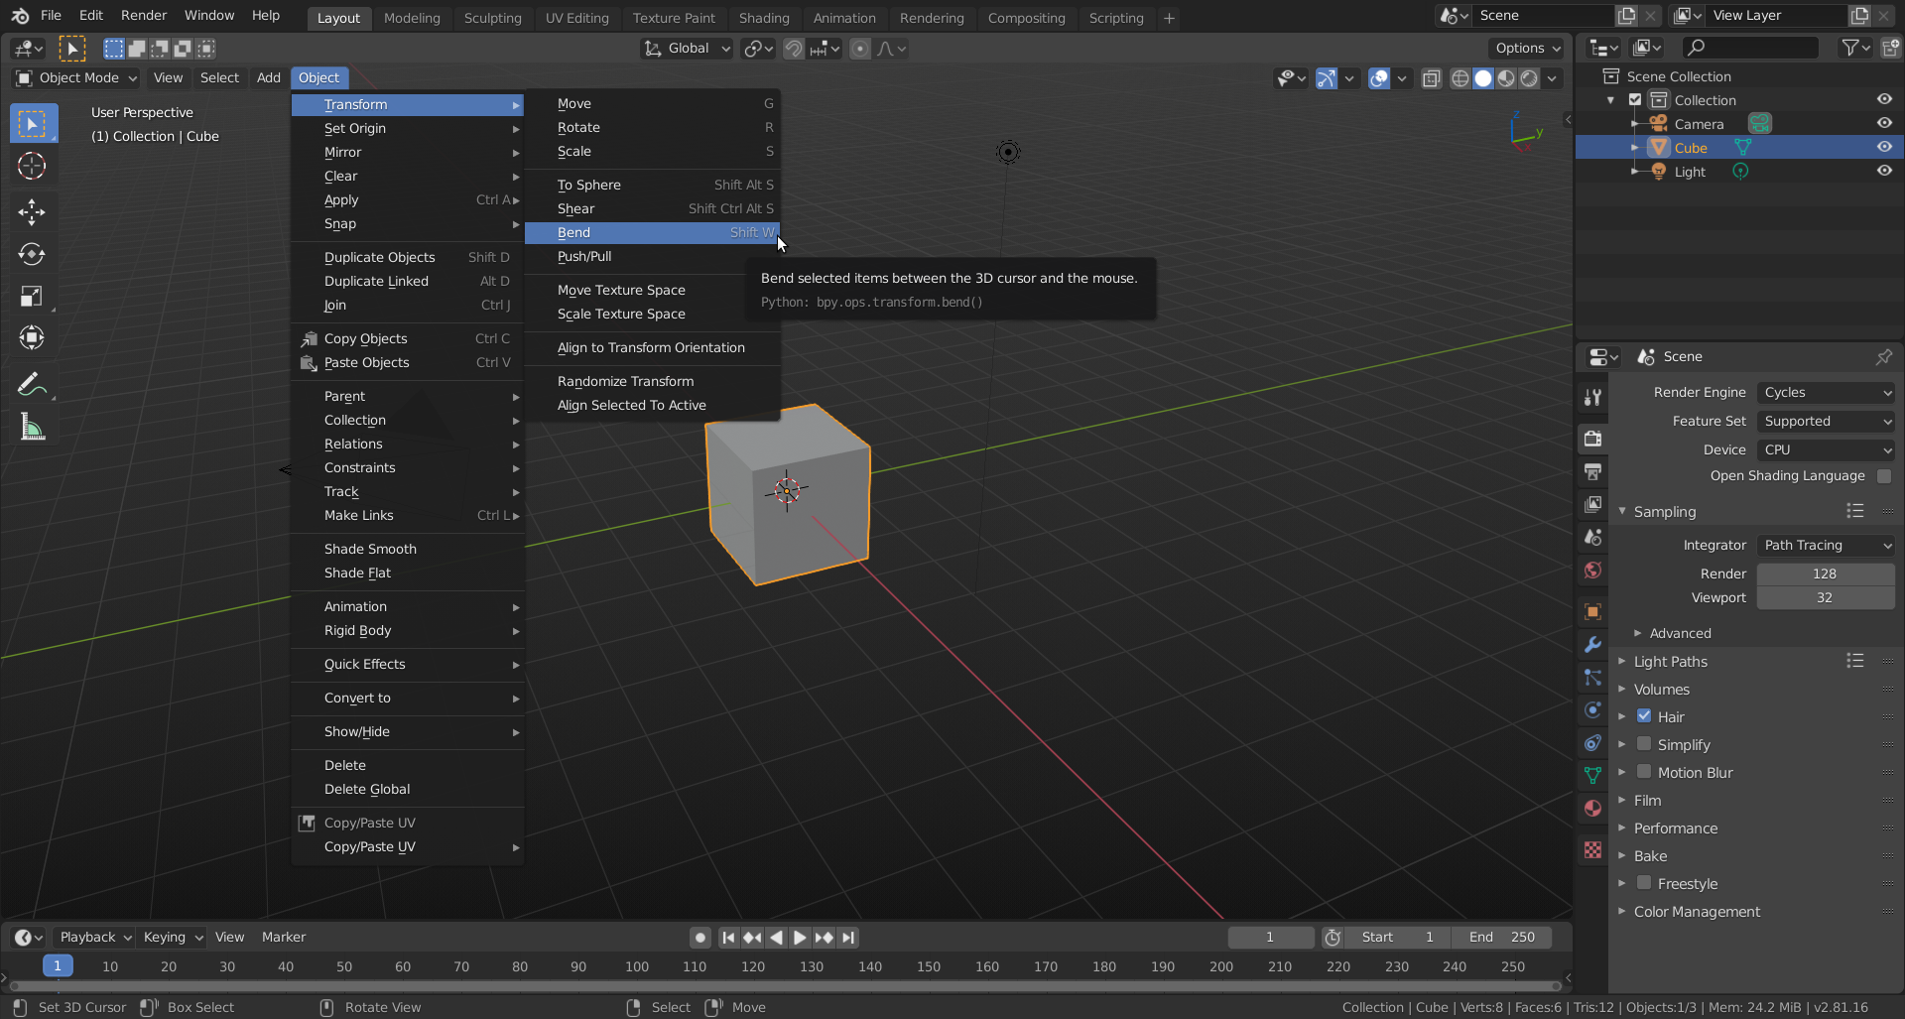Click the outliner search field
The height and width of the screenshot is (1019, 1905).
(1751, 48)
